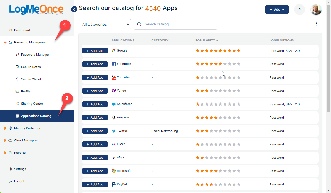Click the Secure Notes icon

tap(17, 67)
